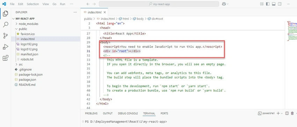The height and width of the screenshot is (127, 297).
Task: Open logo512.png file
Action: 29,49
